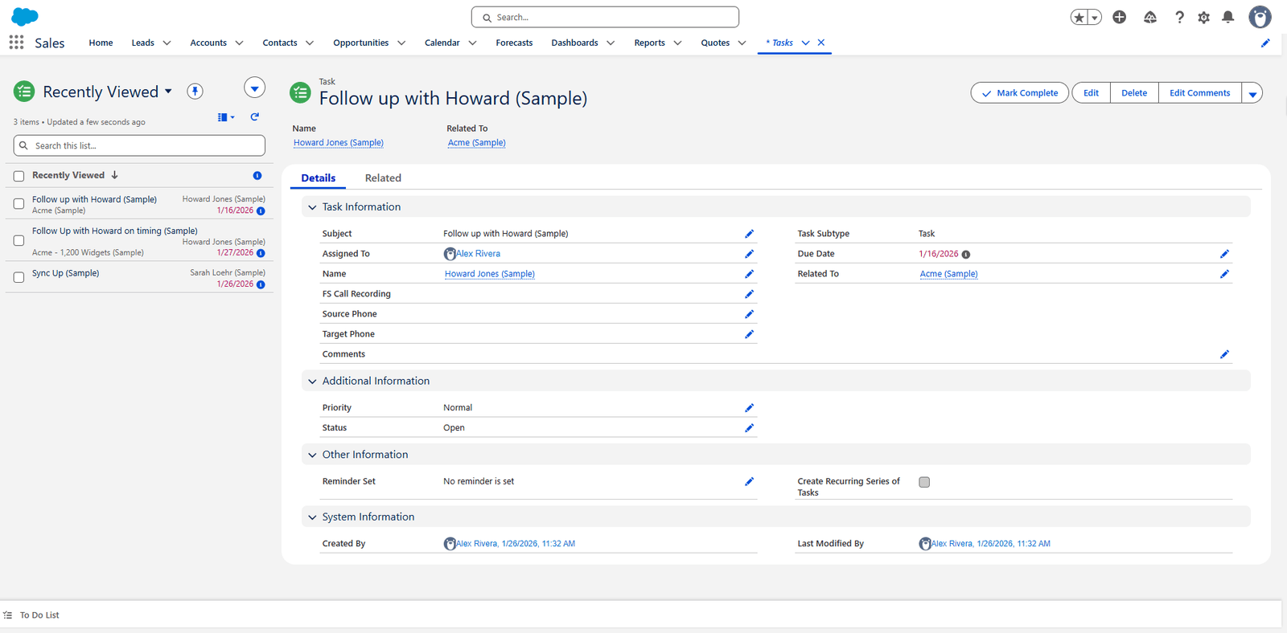The width and height of the screenshot is (1287, 633).
Task: Open the Forecasts tab
Action: click(514, 43)
